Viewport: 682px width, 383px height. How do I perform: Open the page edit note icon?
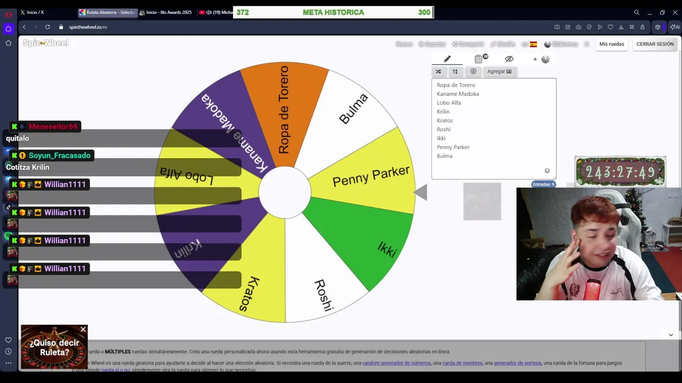568,27
